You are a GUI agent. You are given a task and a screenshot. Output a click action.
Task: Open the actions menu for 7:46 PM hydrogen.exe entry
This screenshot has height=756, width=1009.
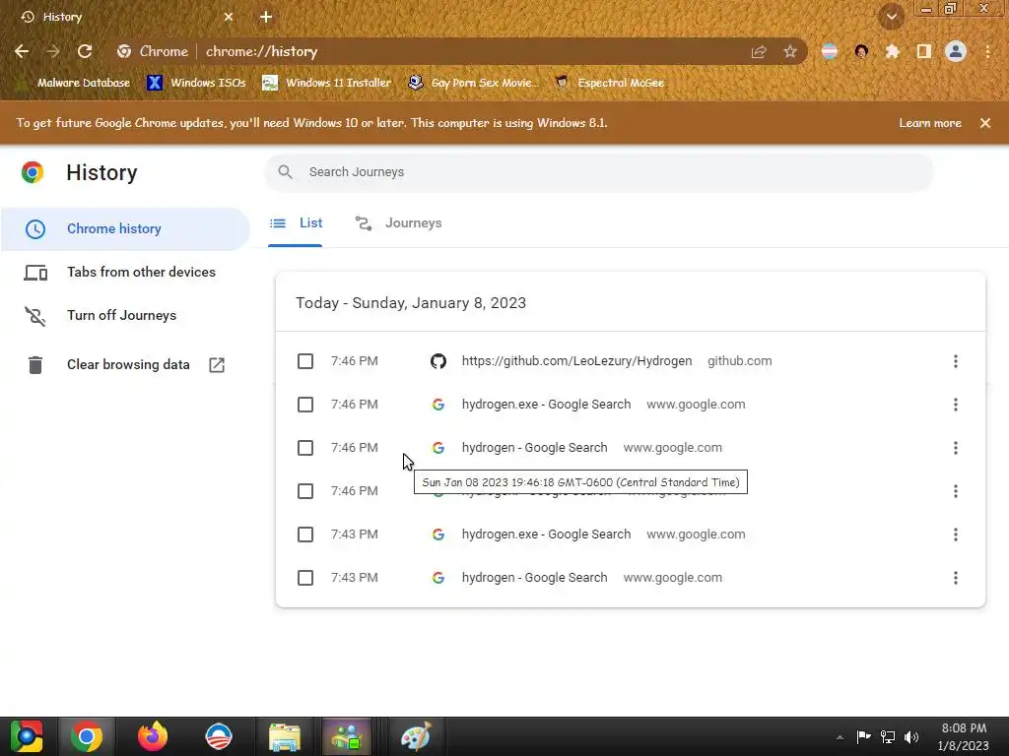click(956, 405)
